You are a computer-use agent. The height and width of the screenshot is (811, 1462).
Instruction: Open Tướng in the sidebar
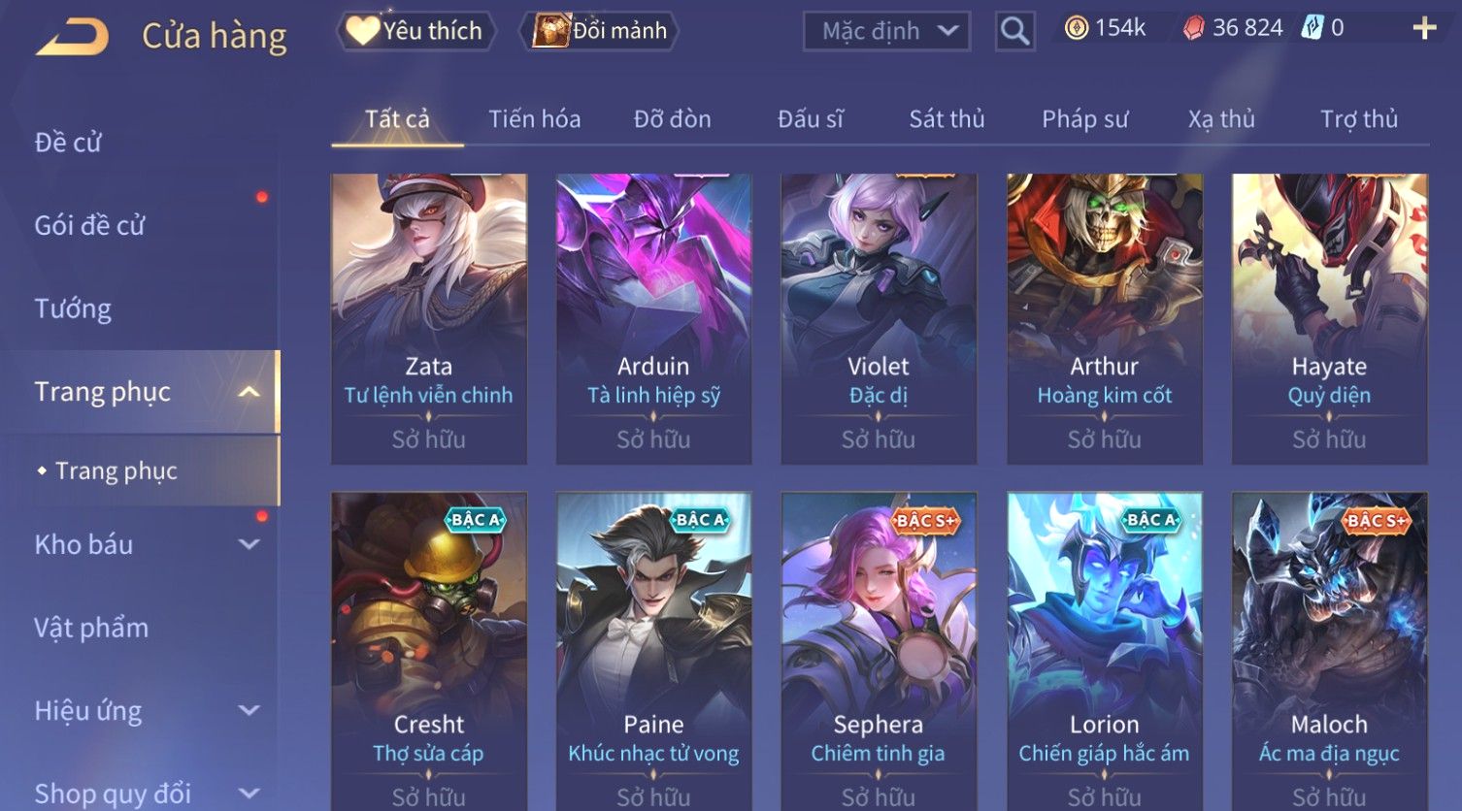pyautogui.click(x=73, y=308)
